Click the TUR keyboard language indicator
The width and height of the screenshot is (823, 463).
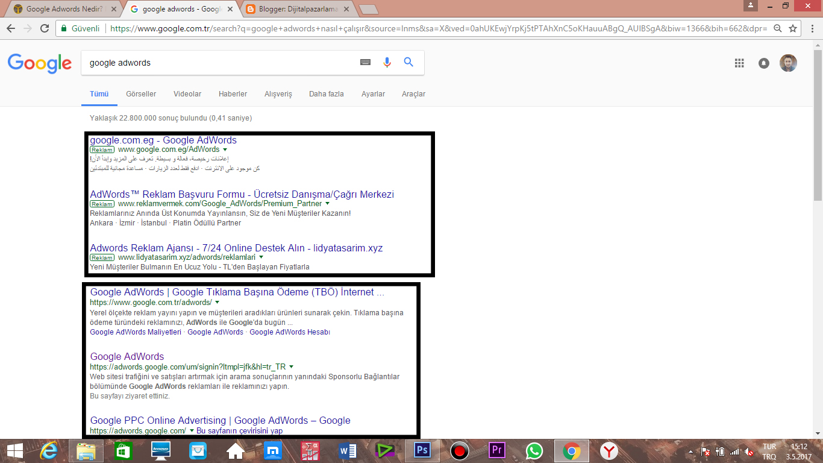coord(769,446)
